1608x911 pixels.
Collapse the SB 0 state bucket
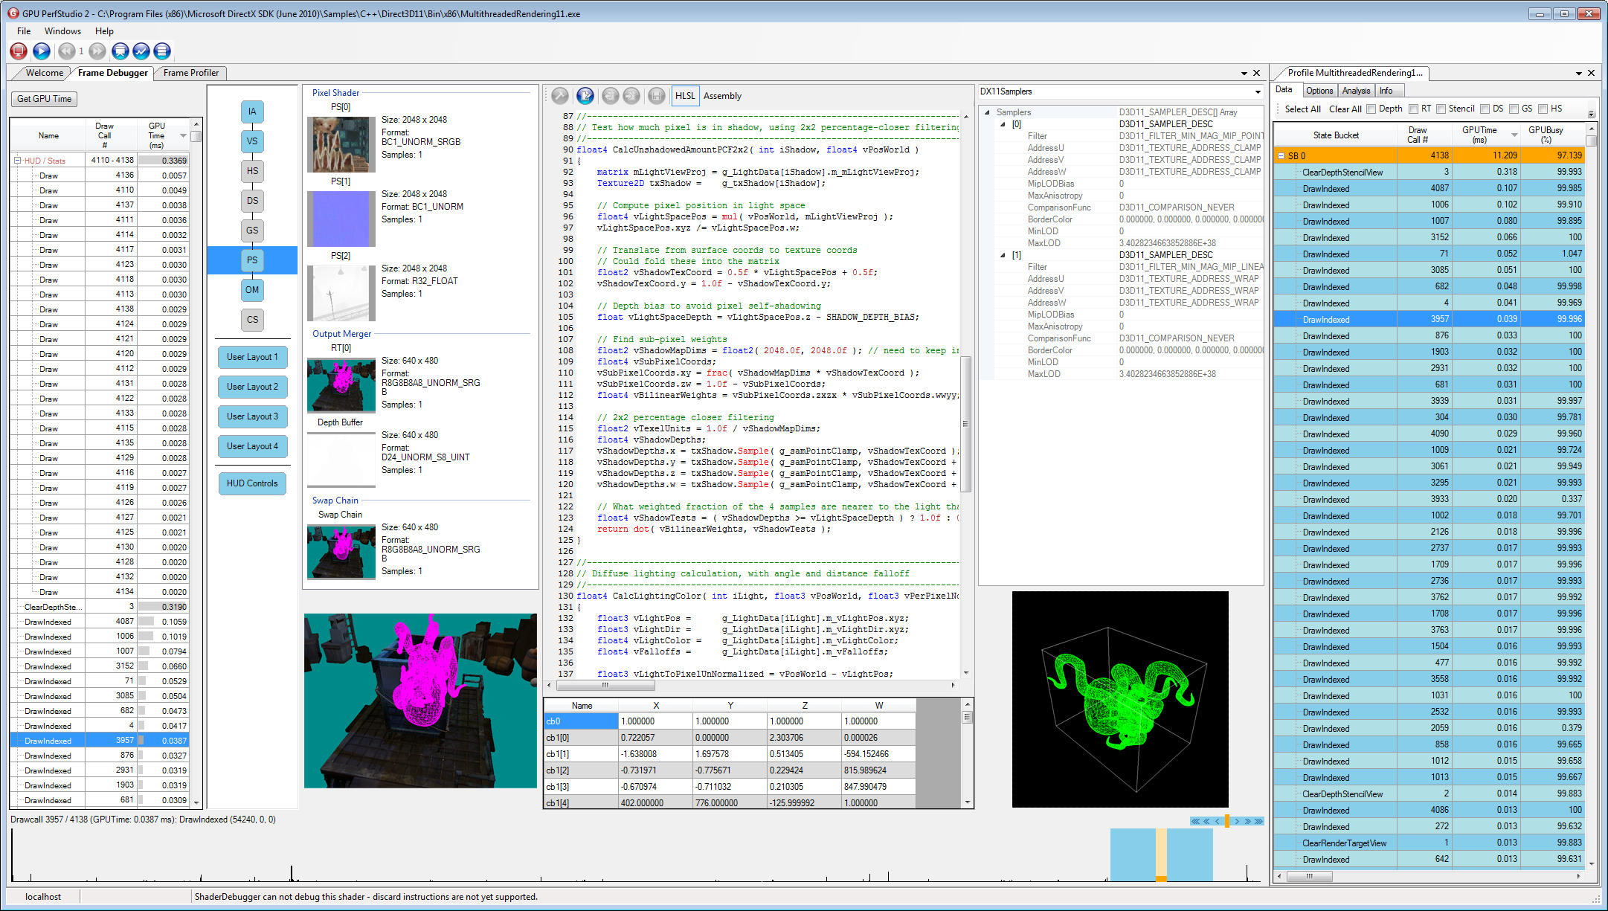click(x=1281, y=156)
